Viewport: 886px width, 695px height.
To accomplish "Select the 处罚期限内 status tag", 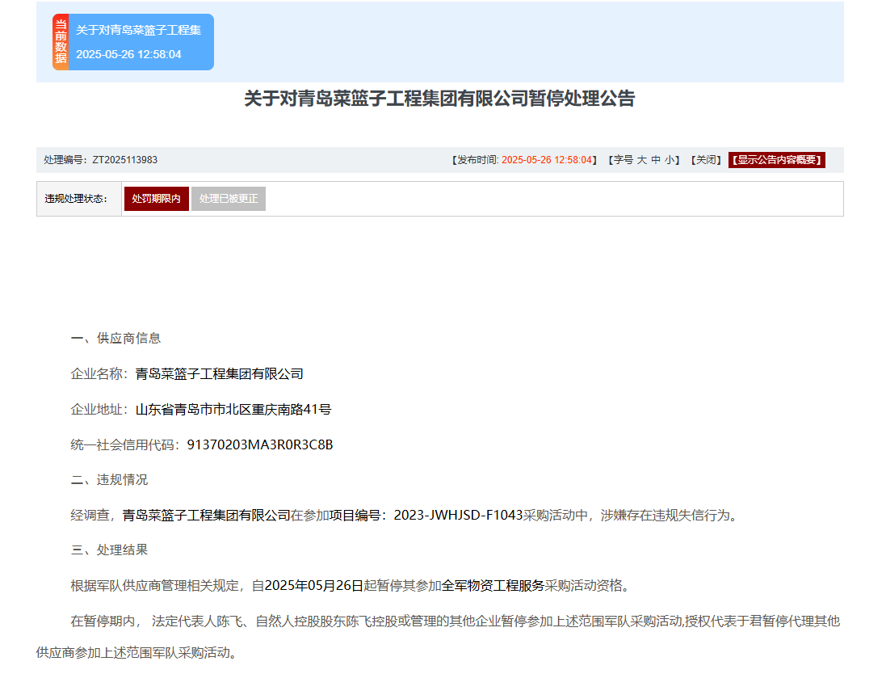I will 157,199.
